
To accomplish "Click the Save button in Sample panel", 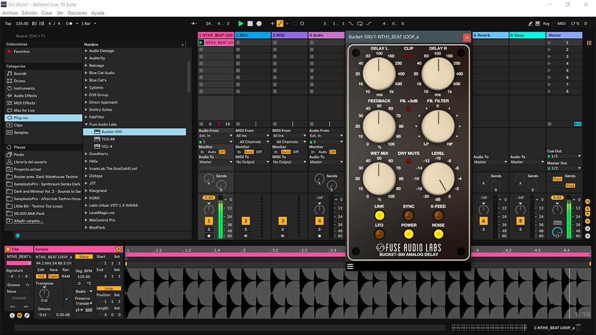I will pyautogui.click(x=54, y=269).
